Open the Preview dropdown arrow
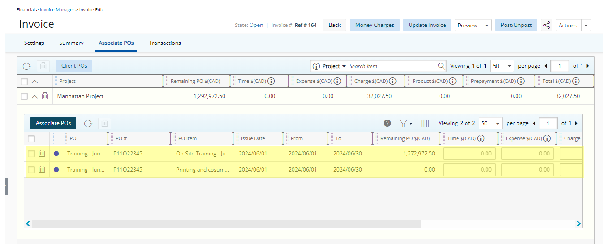 pyautogui.click(x=487, y=25)
